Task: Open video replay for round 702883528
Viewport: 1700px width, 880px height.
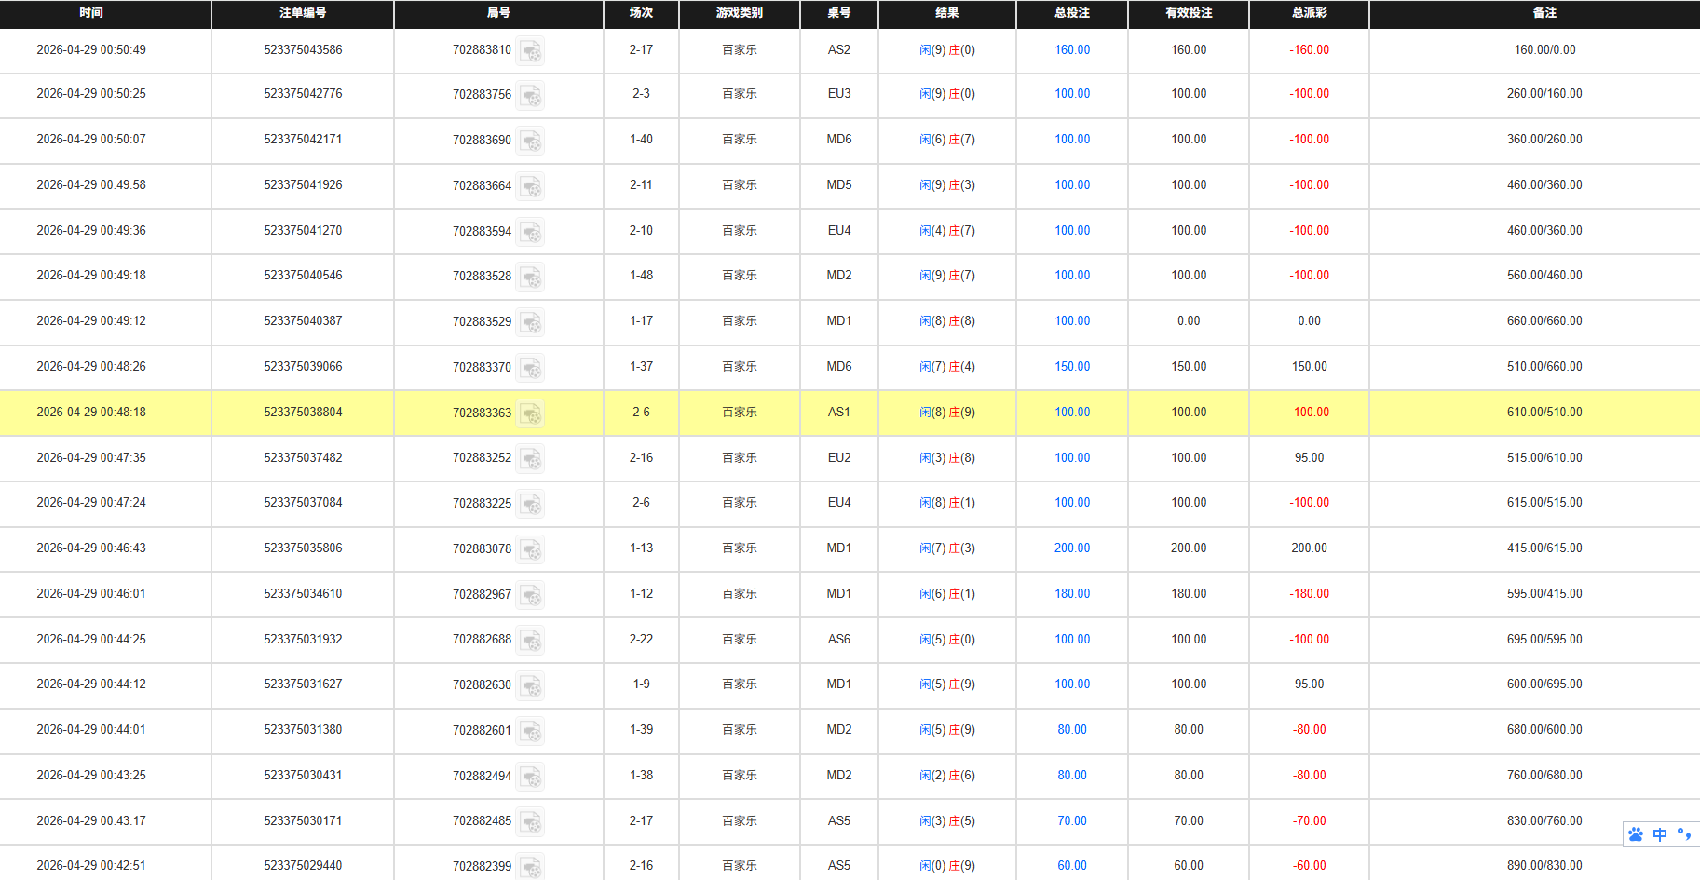Action: 530,277
